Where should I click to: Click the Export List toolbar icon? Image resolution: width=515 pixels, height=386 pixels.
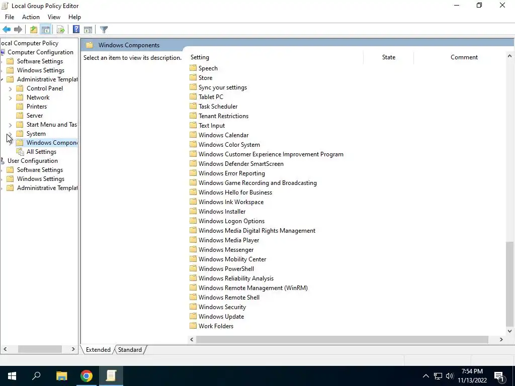point(60,30)
